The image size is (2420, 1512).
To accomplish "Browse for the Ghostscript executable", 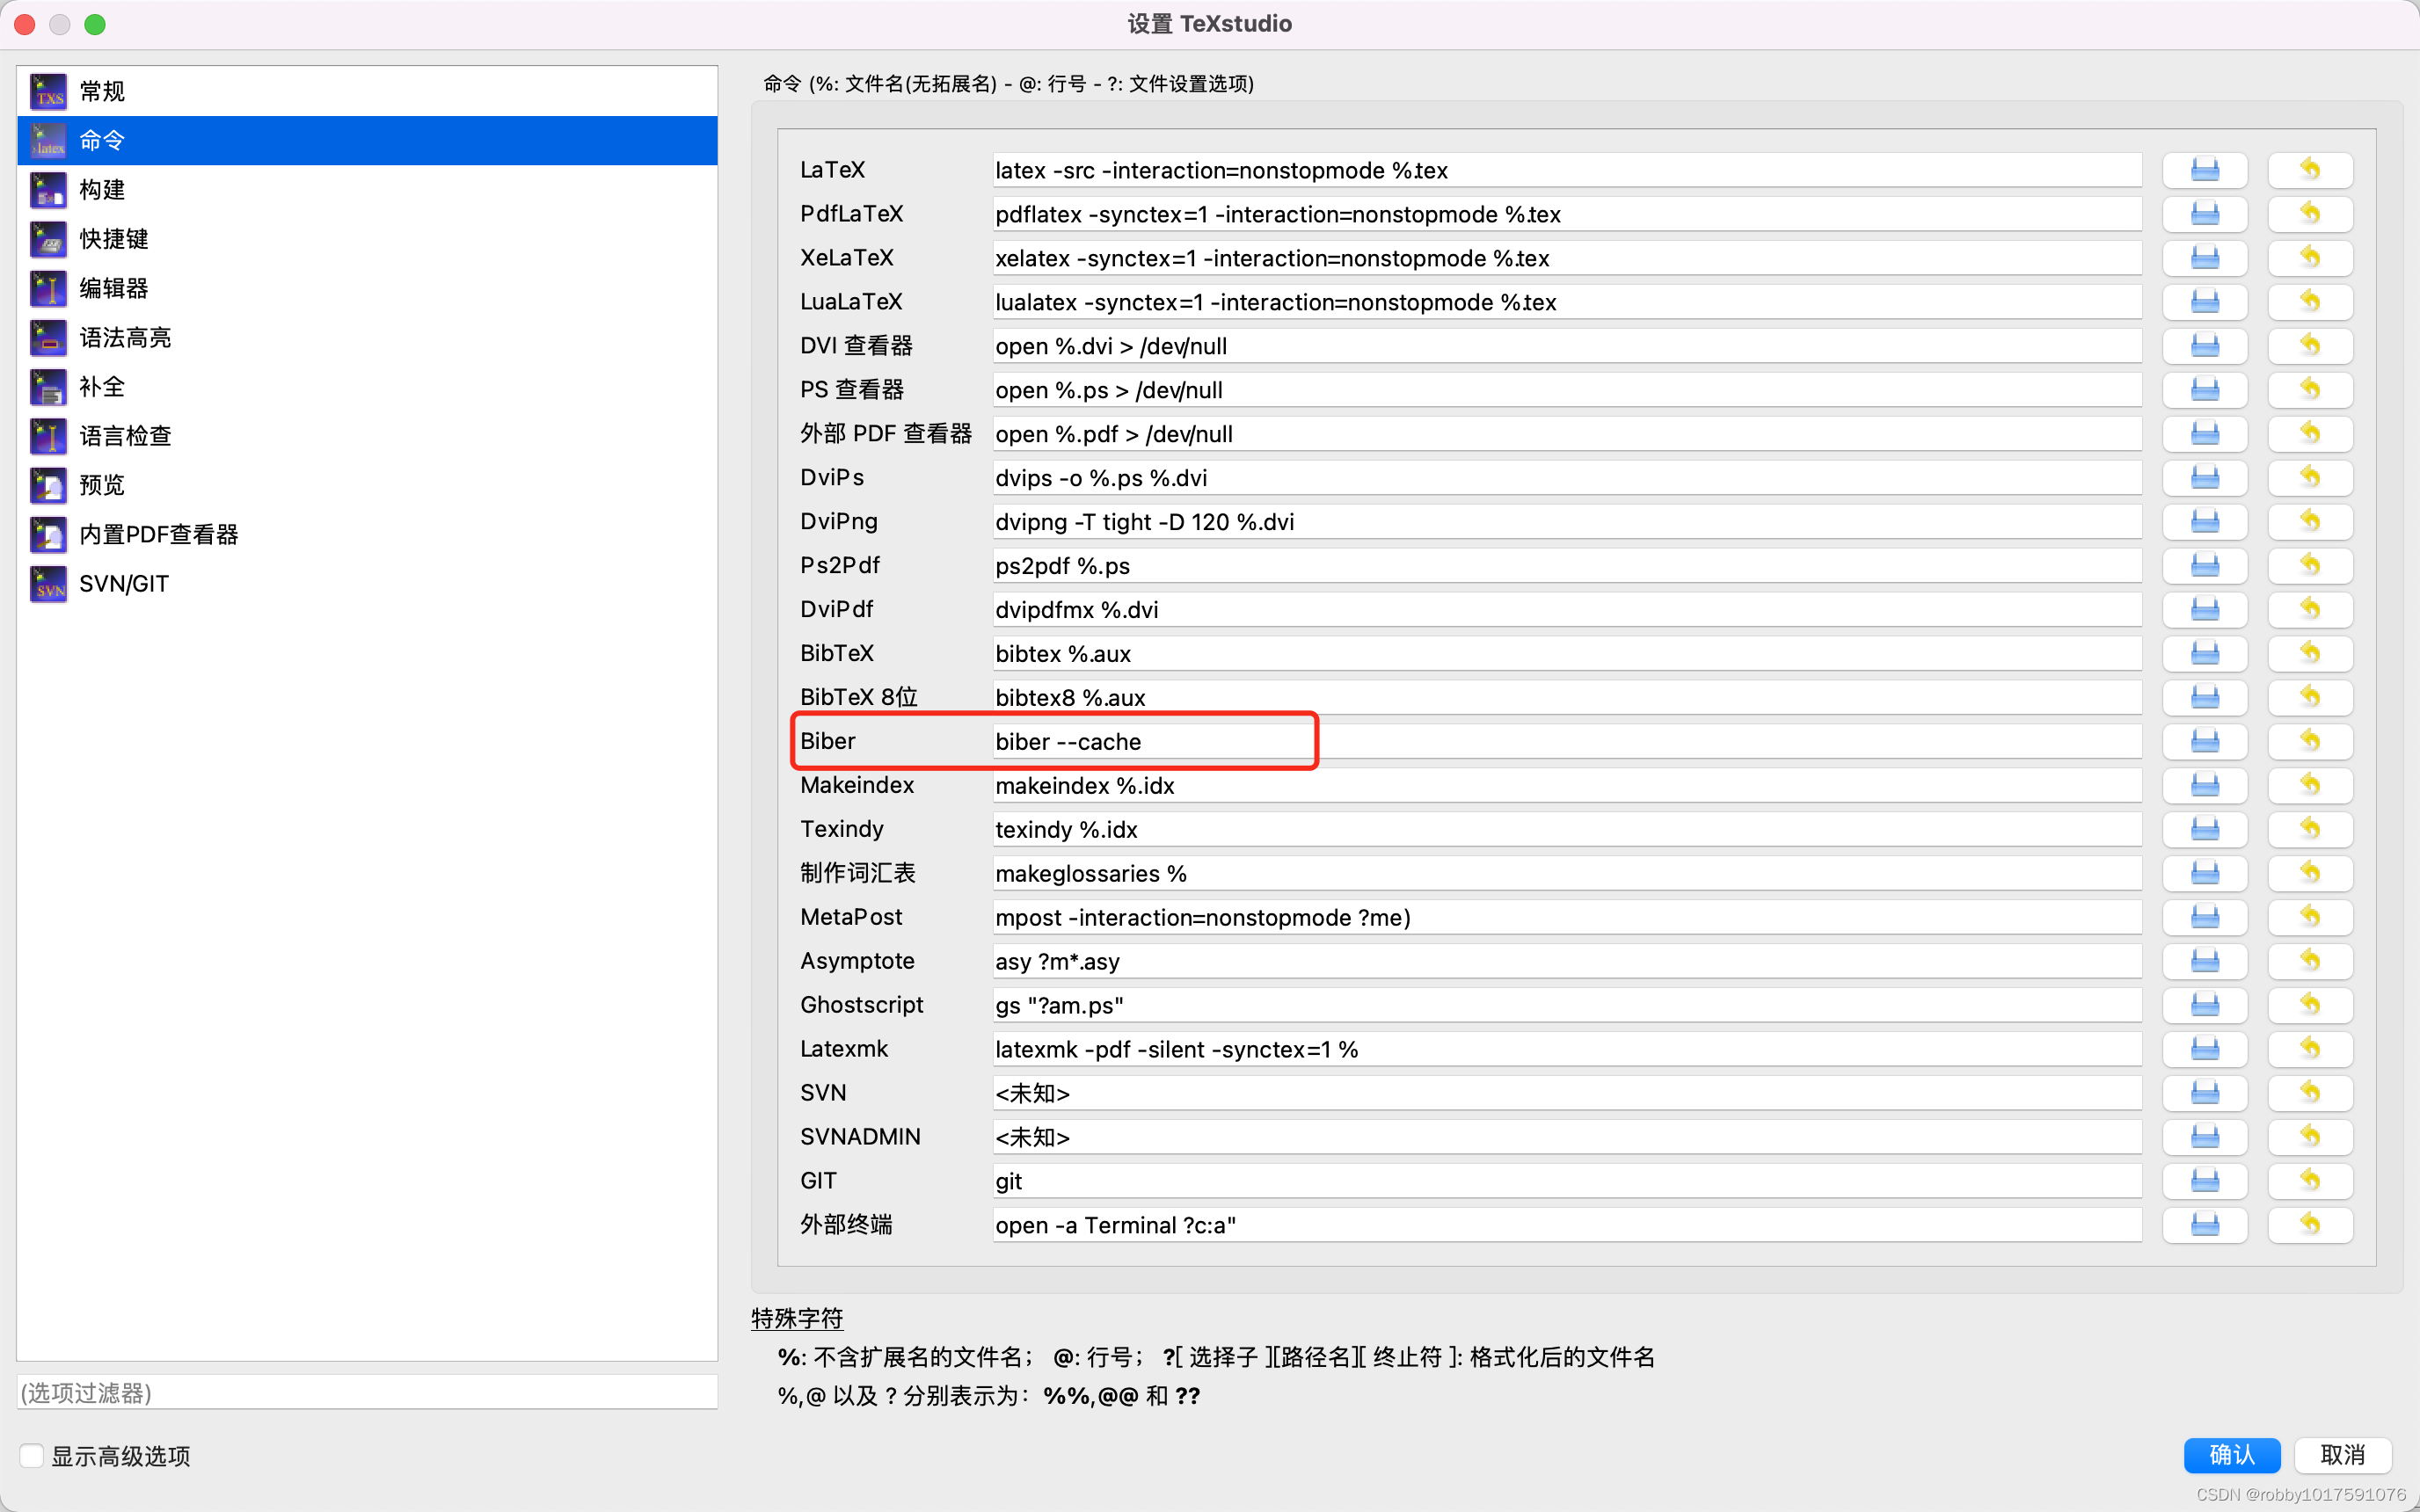I will tap(2205, 1004).
